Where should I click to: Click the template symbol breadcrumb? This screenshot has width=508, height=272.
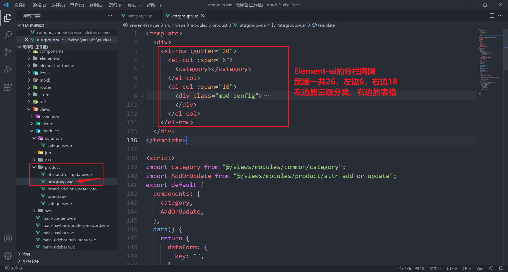323,25
